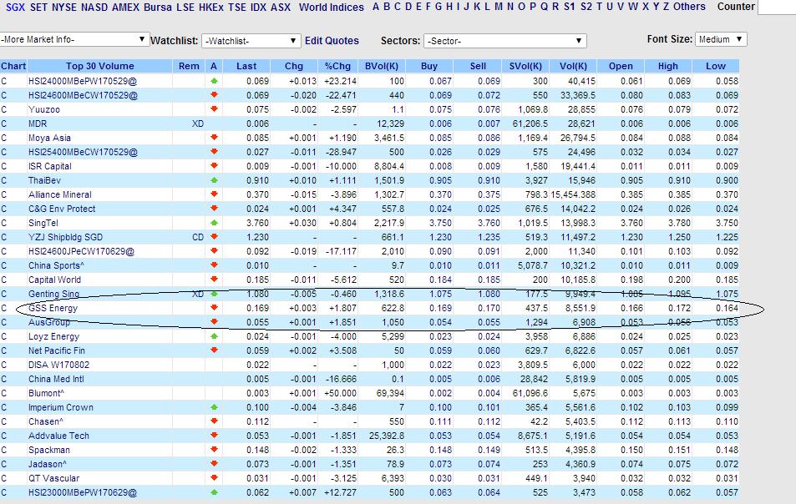Switch to SET market tab
Image resolution: width=796 pixels, height=504 pixels.
pos(38,8)
